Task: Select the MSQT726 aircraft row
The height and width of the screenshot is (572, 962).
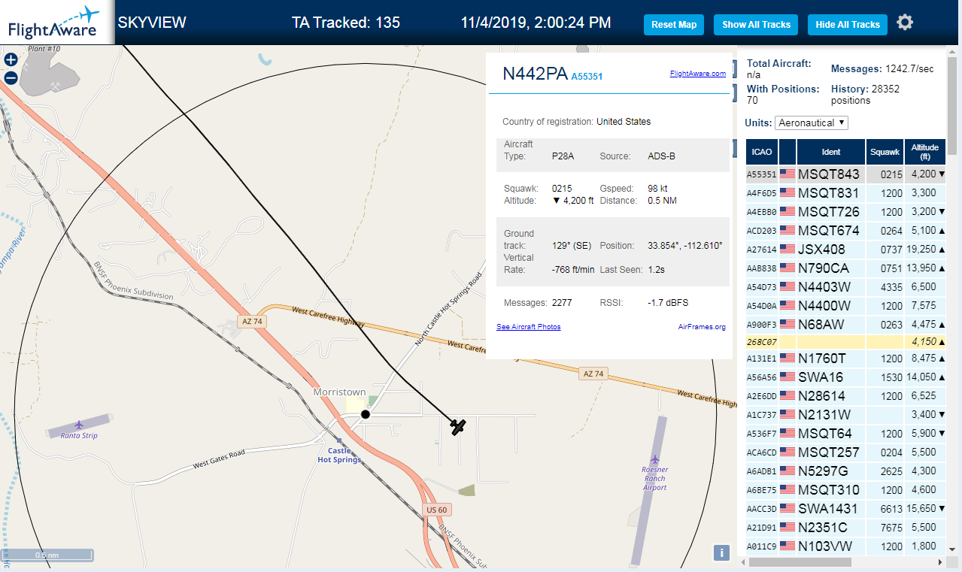Action: 845,212
